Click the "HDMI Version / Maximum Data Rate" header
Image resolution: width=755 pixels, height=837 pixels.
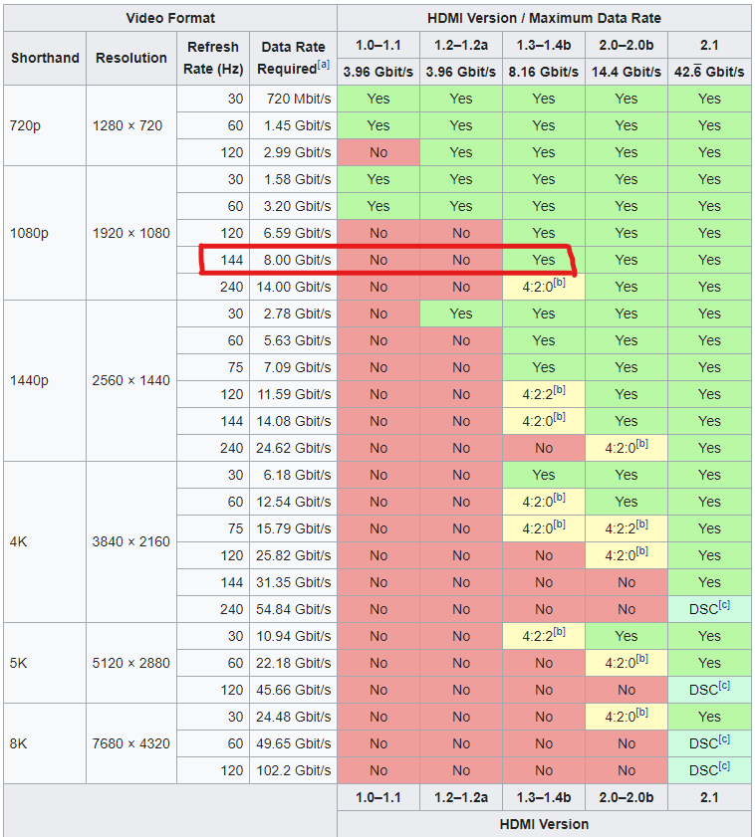coord(544,18)
